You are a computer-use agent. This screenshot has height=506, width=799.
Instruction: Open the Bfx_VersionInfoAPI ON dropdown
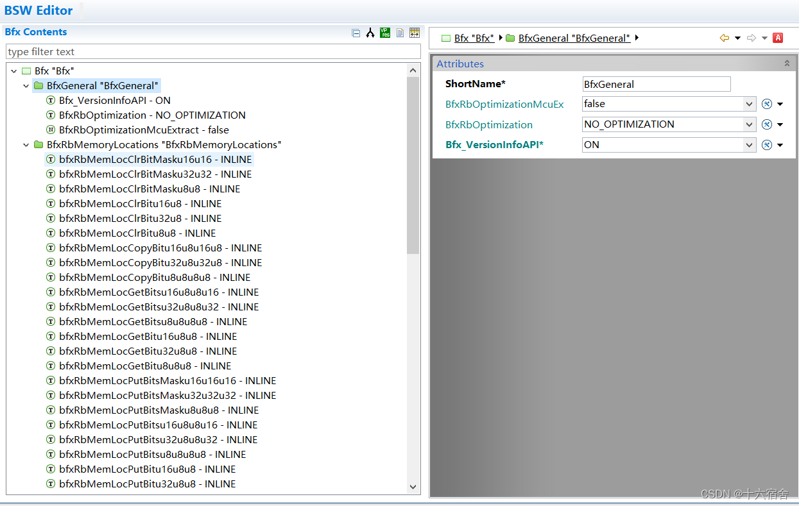(750, 145)
